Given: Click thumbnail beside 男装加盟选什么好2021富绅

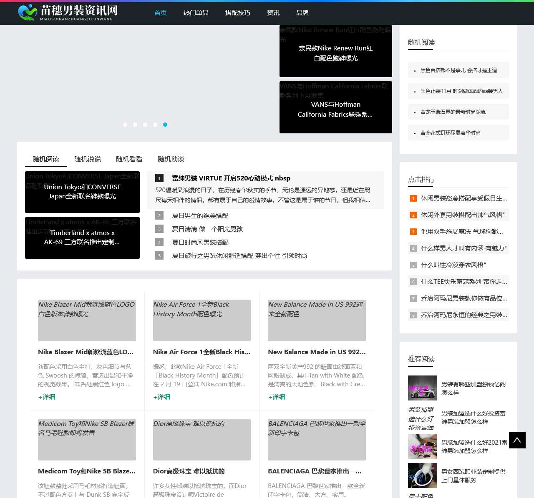Looking at the screenshot, I should (423, 446).
